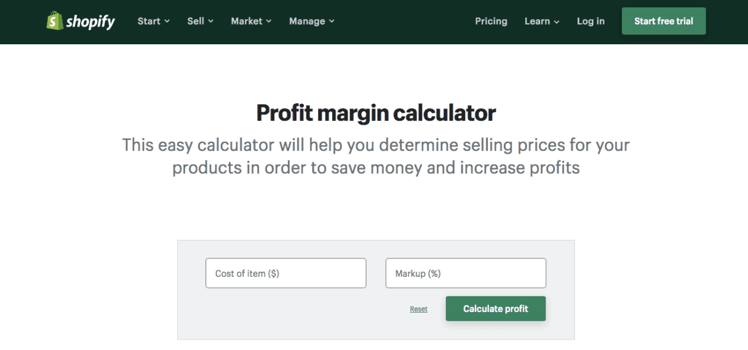Go to the Pricing page
748x350 pixels.
point(491,21)
